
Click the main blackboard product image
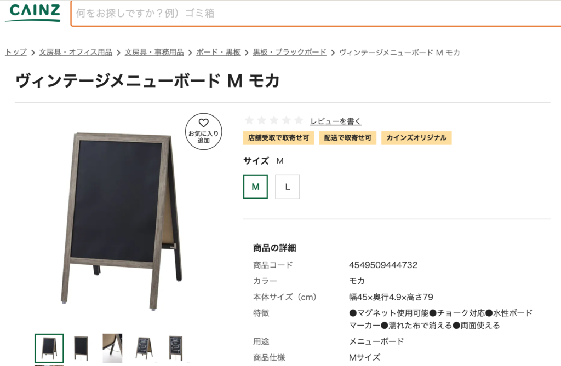pyautogui.click(x=122, y=222)
